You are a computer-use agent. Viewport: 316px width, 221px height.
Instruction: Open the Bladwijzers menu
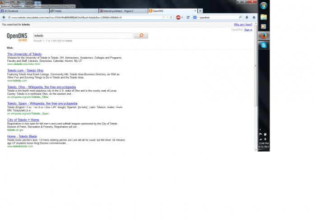[x=54, y=6]
